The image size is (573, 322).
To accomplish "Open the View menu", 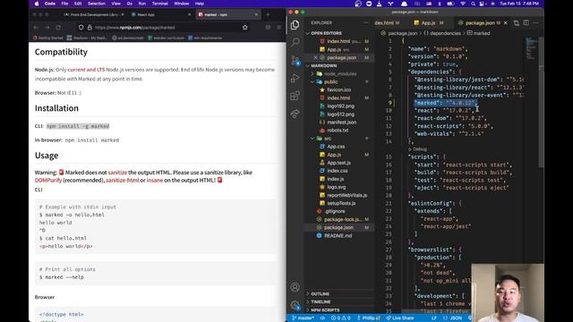I will tap(116, 4).
